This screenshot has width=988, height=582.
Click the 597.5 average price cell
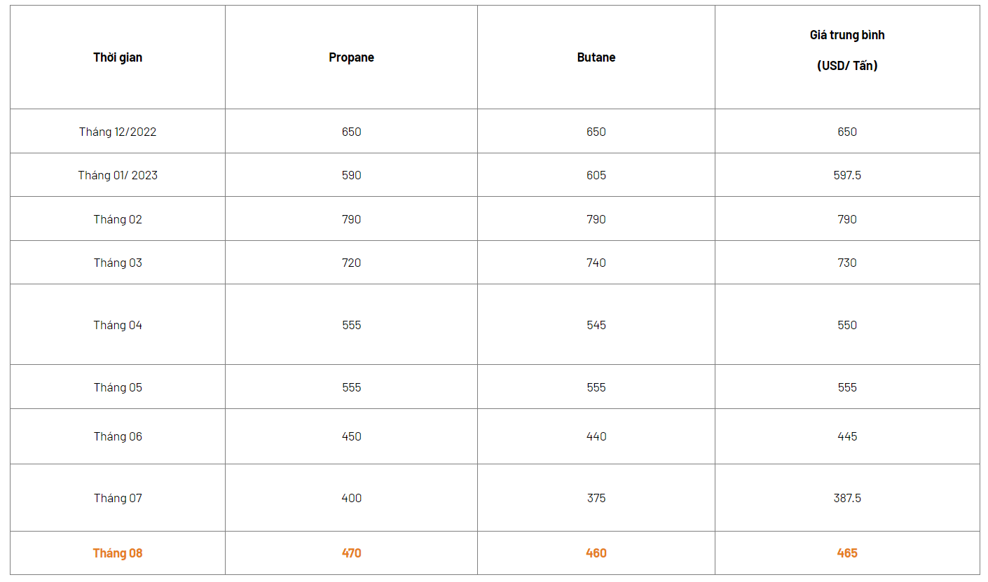pos(847,175)
